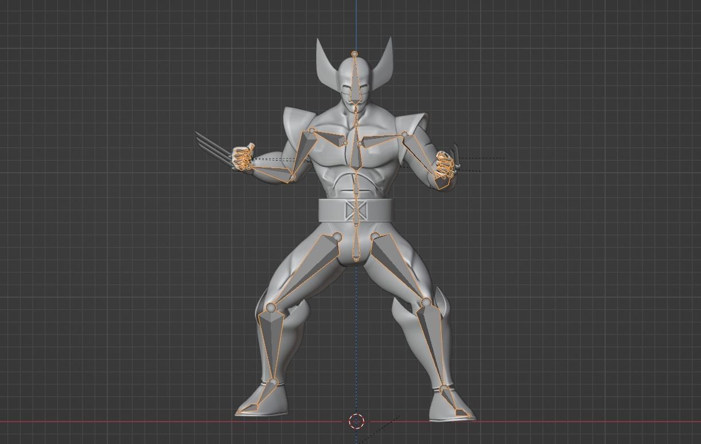Click the 3D cursor at the world origin

tap(356, 421)
